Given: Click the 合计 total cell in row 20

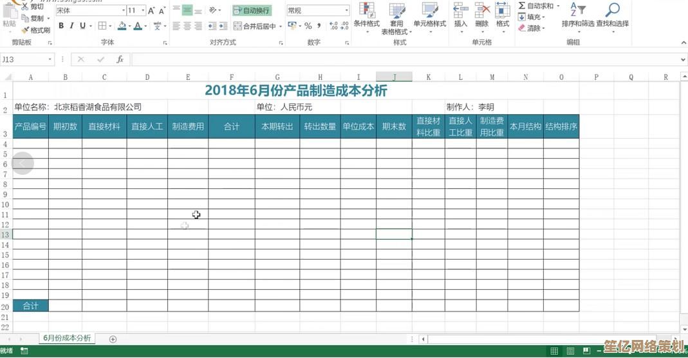Looking at the screenshot, I should pyautogui.click(x=30, y=307).
